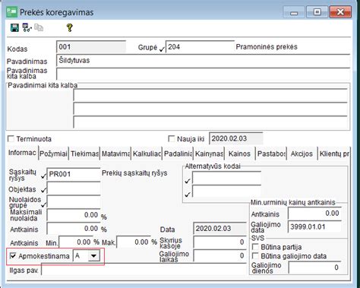Open help via the question mark icon

(70, 27)
